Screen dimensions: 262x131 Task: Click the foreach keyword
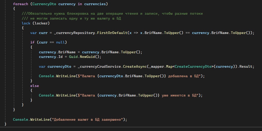pos(21,4)
